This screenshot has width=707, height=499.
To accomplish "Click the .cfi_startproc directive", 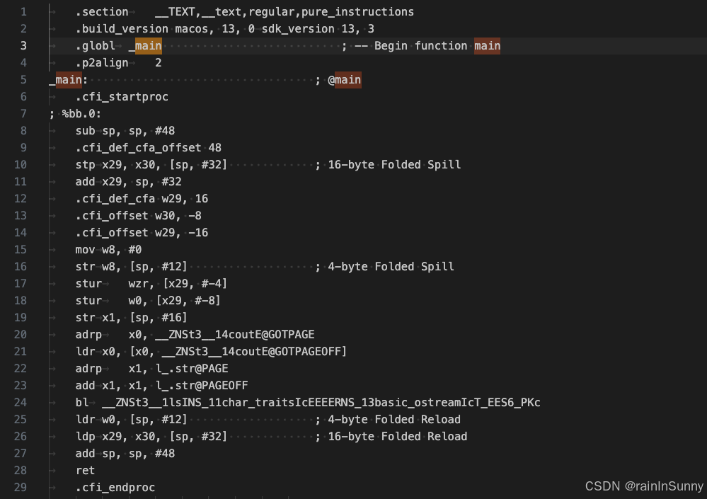I will pyautogui.click(x=122, y=97).
